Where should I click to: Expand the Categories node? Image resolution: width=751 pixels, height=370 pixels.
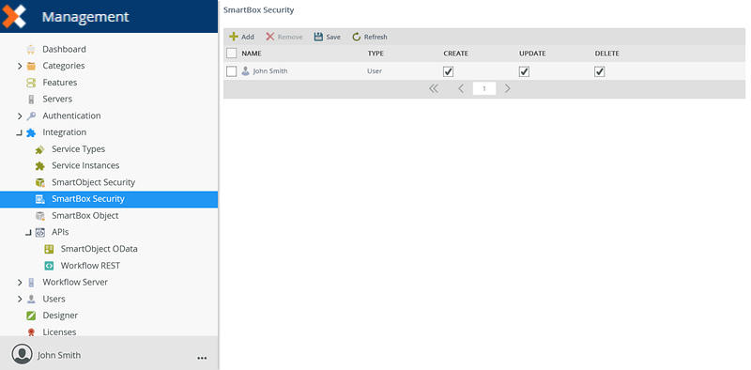click(x=20, y=66)
